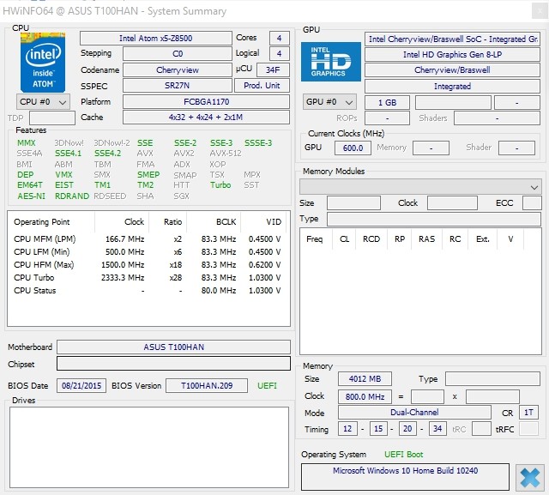Click the Platform FCBGA1170 field
This screenshot has height=495, width=549.
point(206,101)
